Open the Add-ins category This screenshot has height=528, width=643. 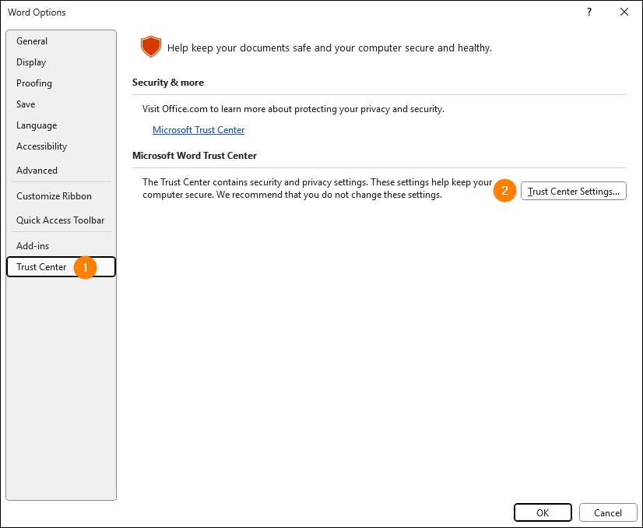click(61, 246)
